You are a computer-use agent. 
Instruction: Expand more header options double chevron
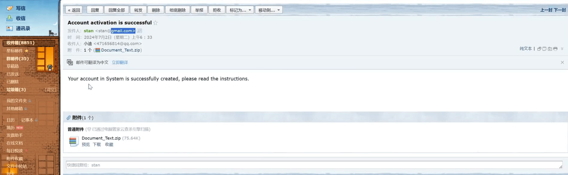pos(562,49)
